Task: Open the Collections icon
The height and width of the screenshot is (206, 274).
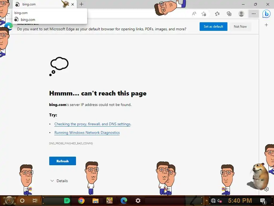Action: 229,14
